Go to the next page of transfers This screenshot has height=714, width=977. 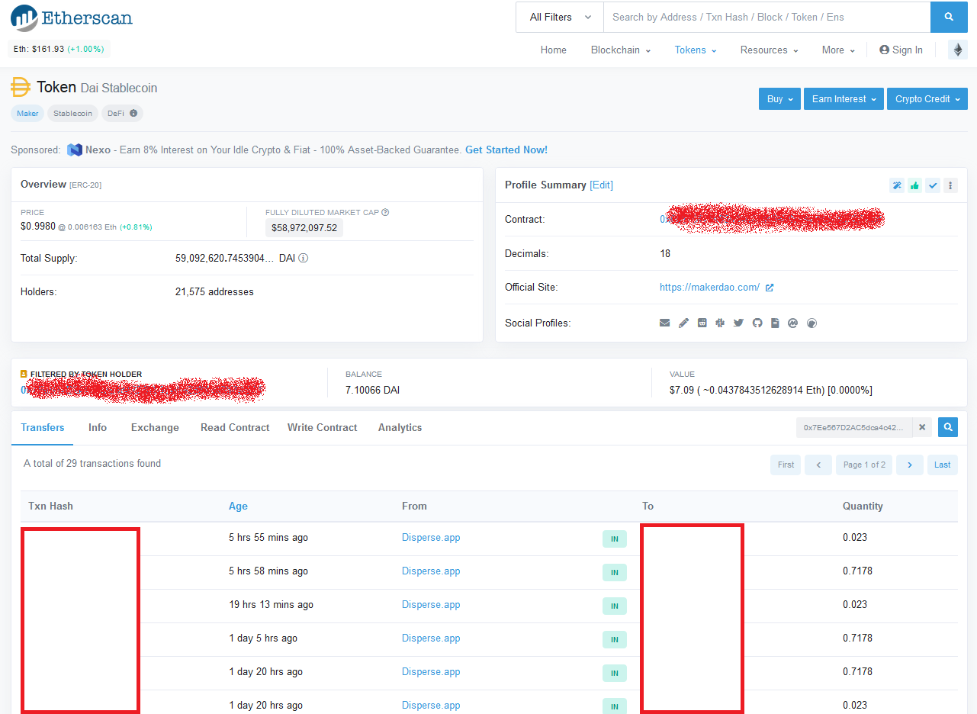tap(910, 465)
